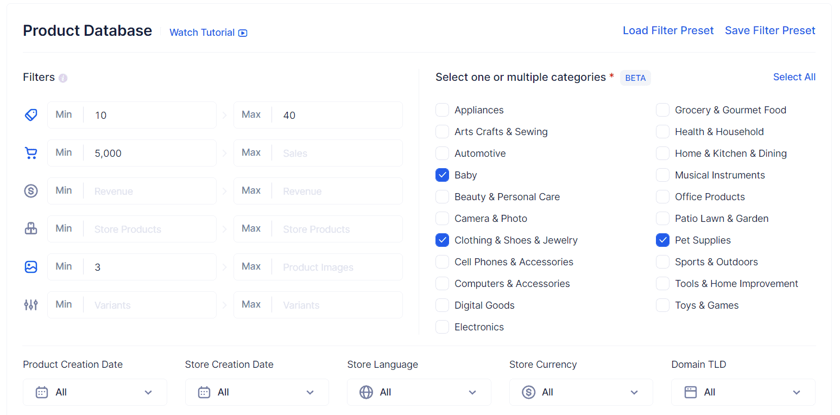Click the shopping cart sales filter icon
This screenshot has width=840, height=415.
click(31, 152)
